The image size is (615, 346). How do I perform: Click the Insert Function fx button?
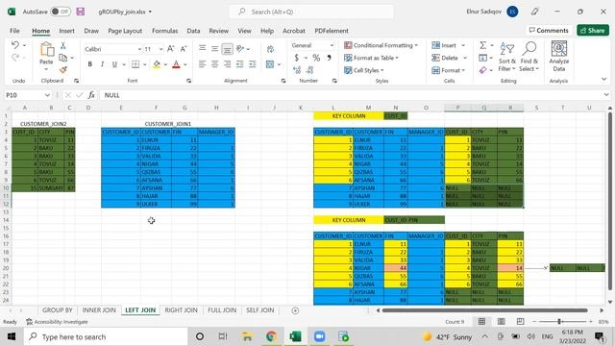91,95
